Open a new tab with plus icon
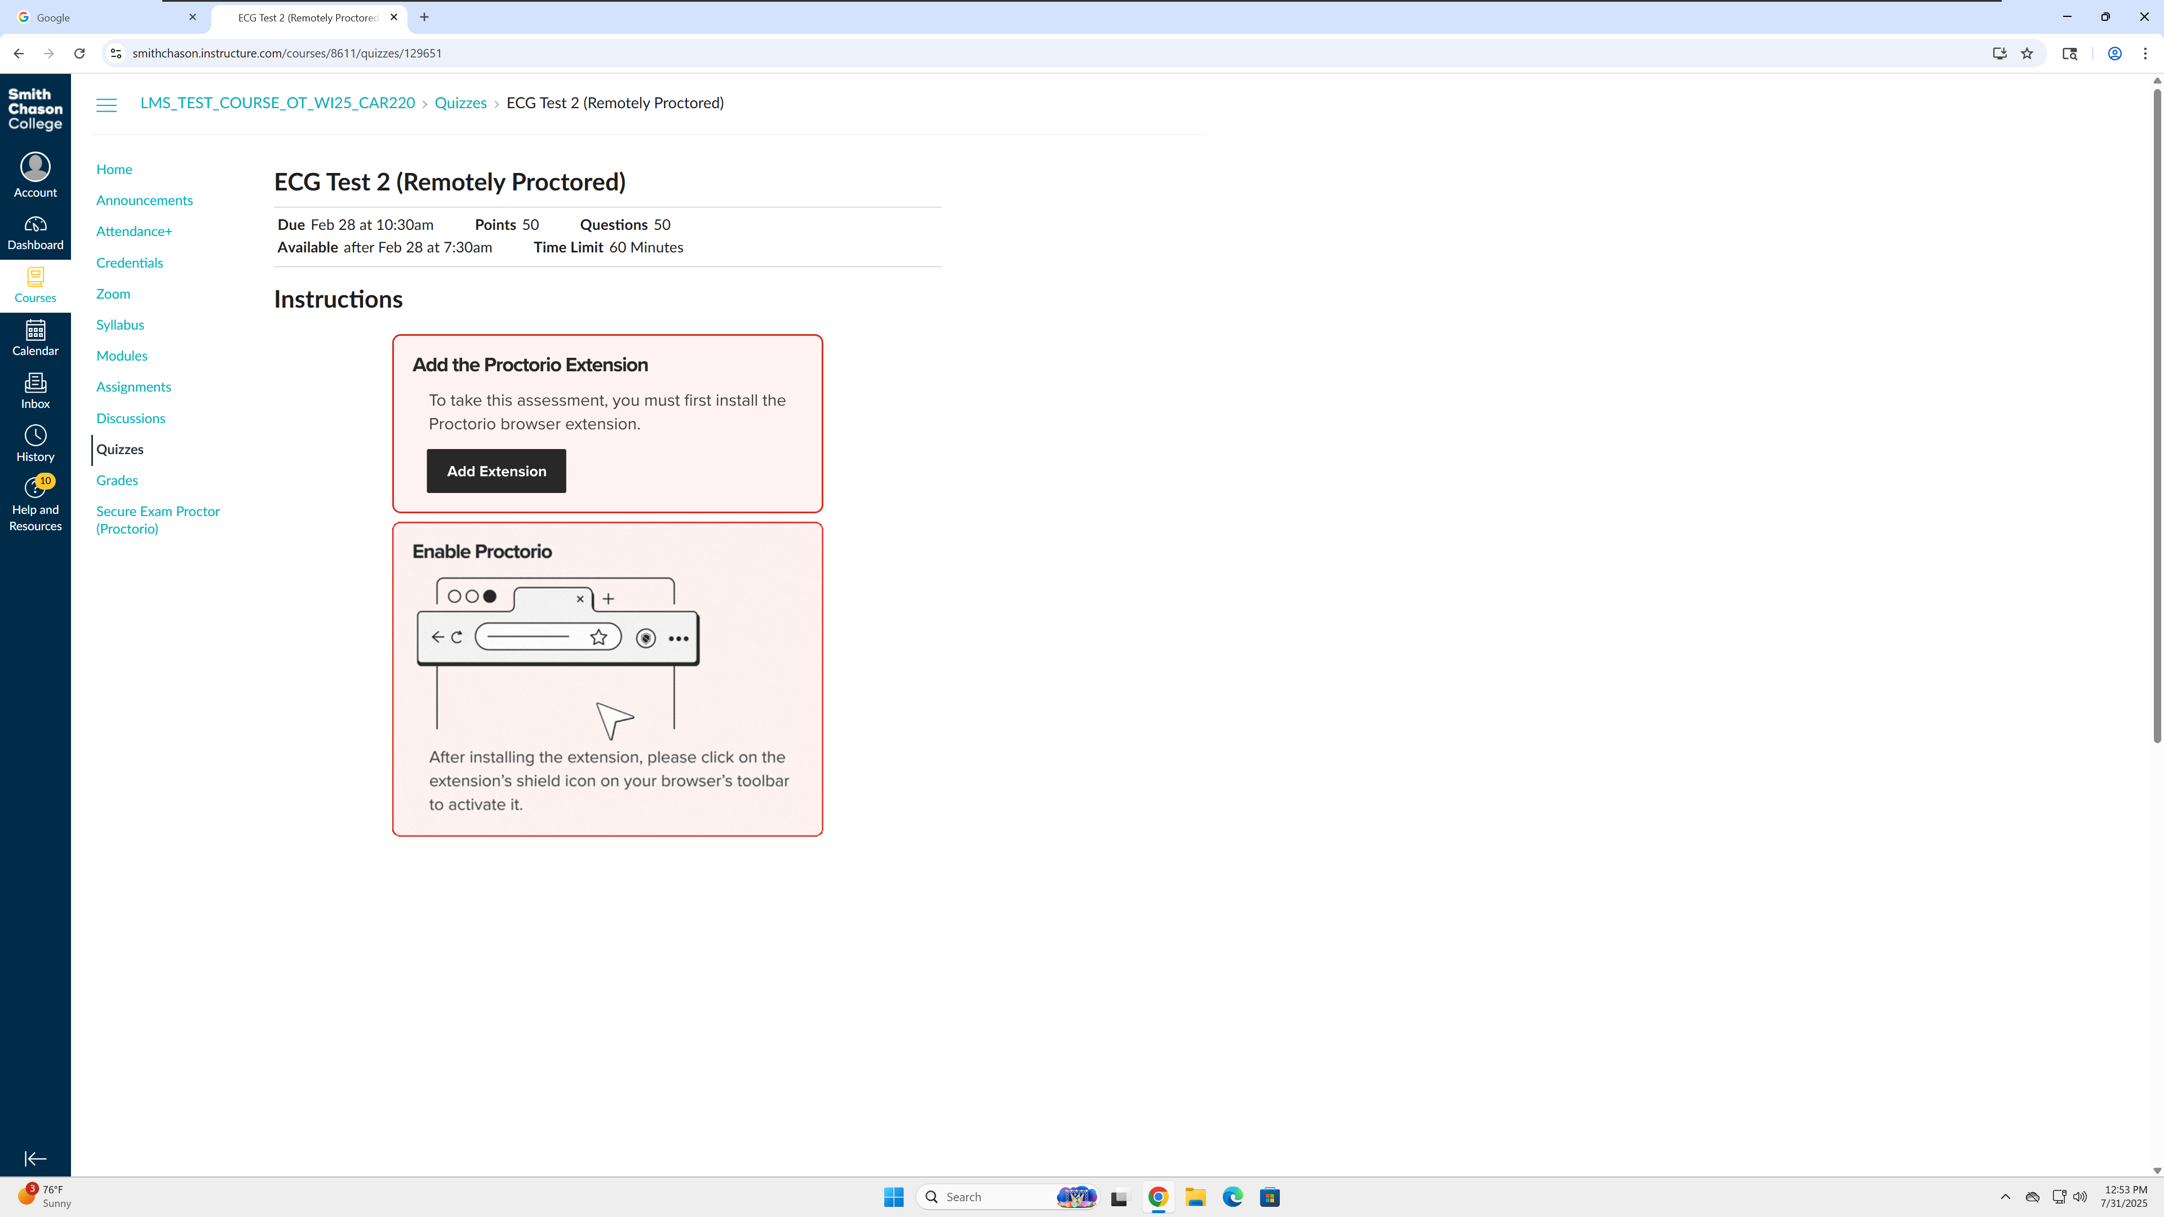The height and width of the screenshot is (1217, 2164). (x=424, y=17)
